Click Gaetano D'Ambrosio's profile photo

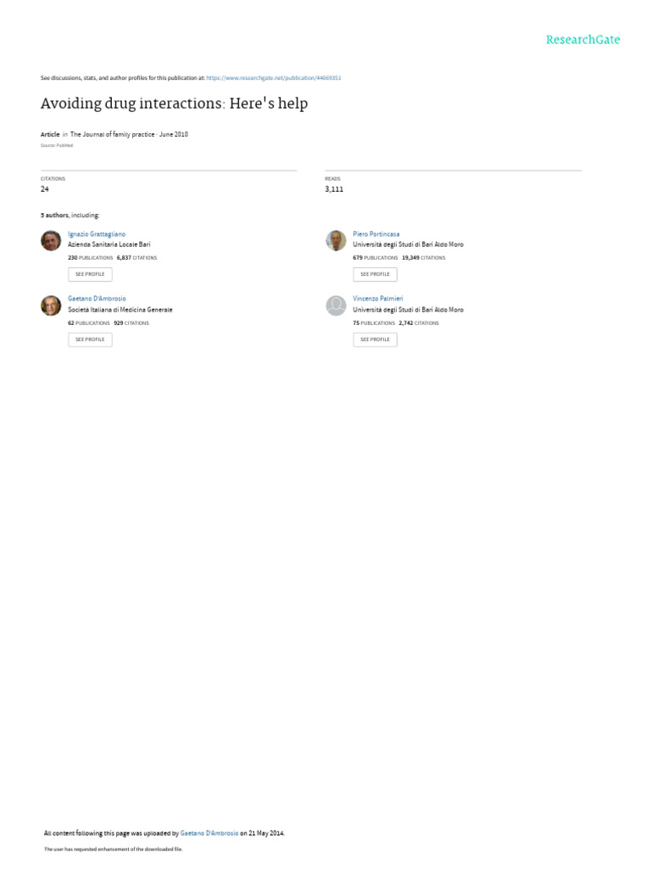coord(51,306)
